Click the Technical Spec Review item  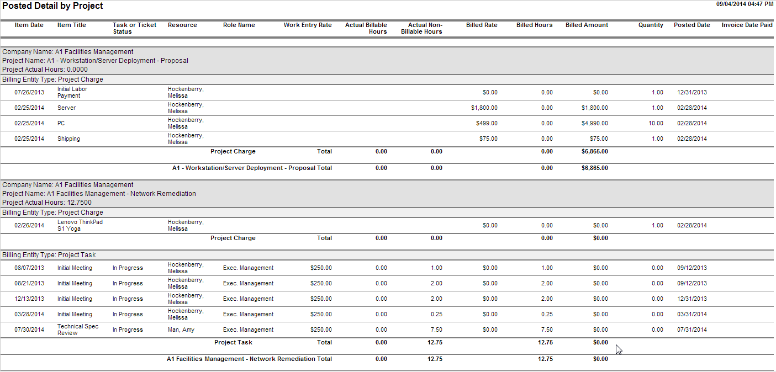pos(78,330)
